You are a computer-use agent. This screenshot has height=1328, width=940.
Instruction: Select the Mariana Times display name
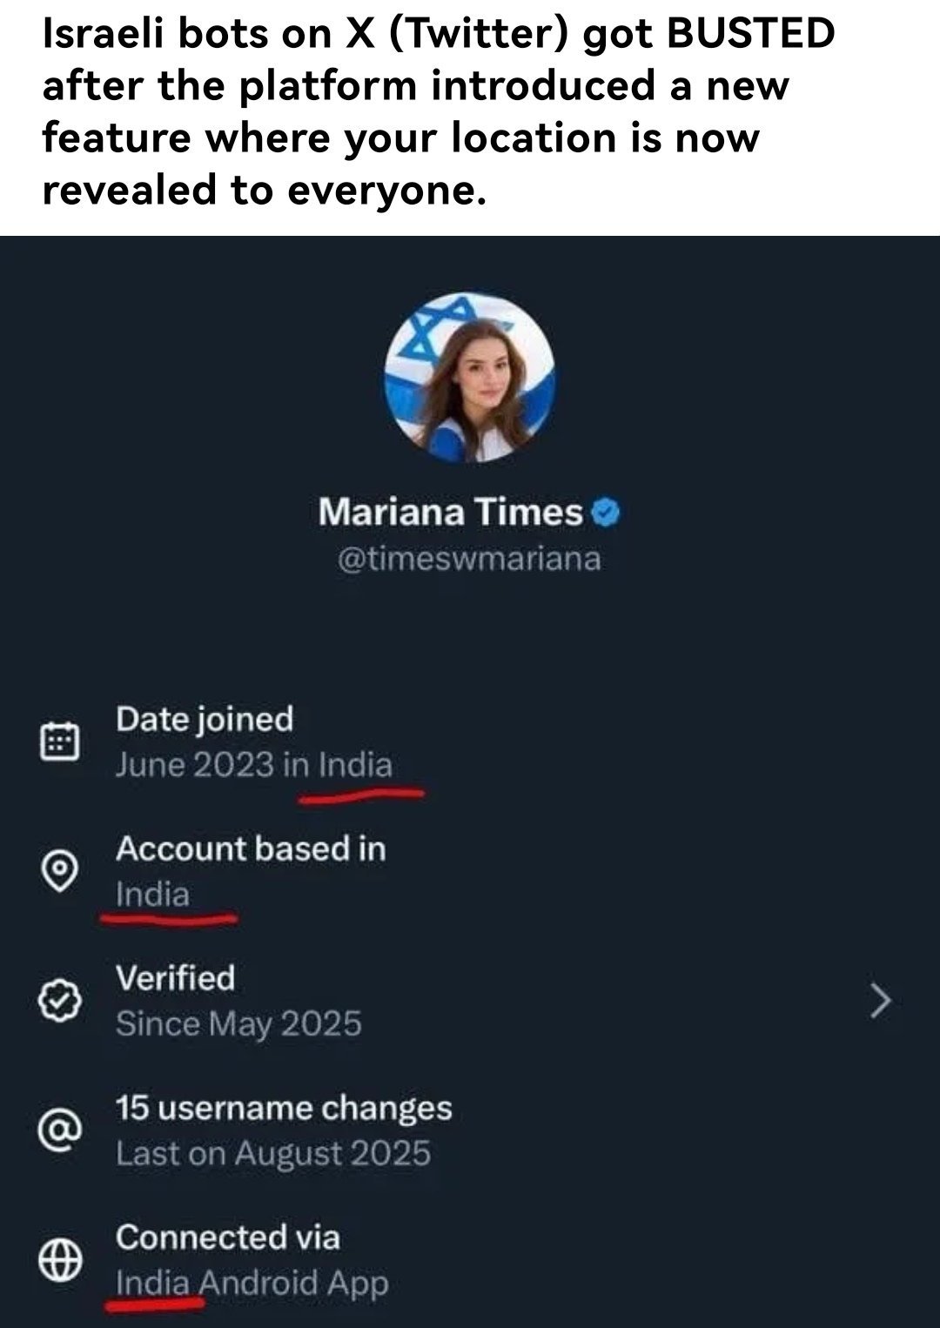[450, 512]
